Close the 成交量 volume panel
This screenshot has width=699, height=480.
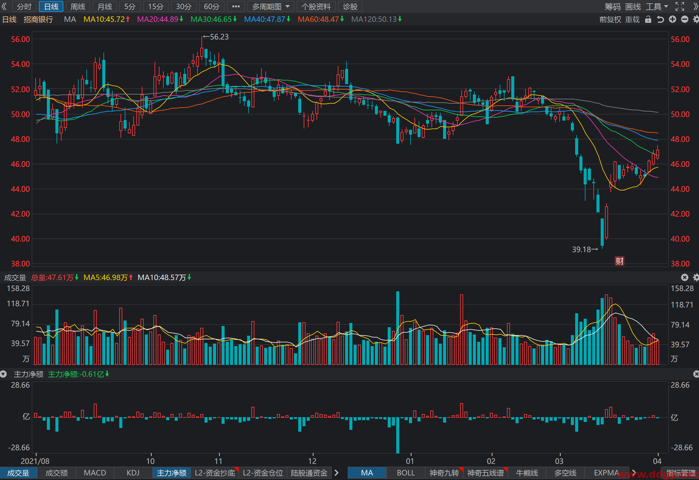[685, 277]
